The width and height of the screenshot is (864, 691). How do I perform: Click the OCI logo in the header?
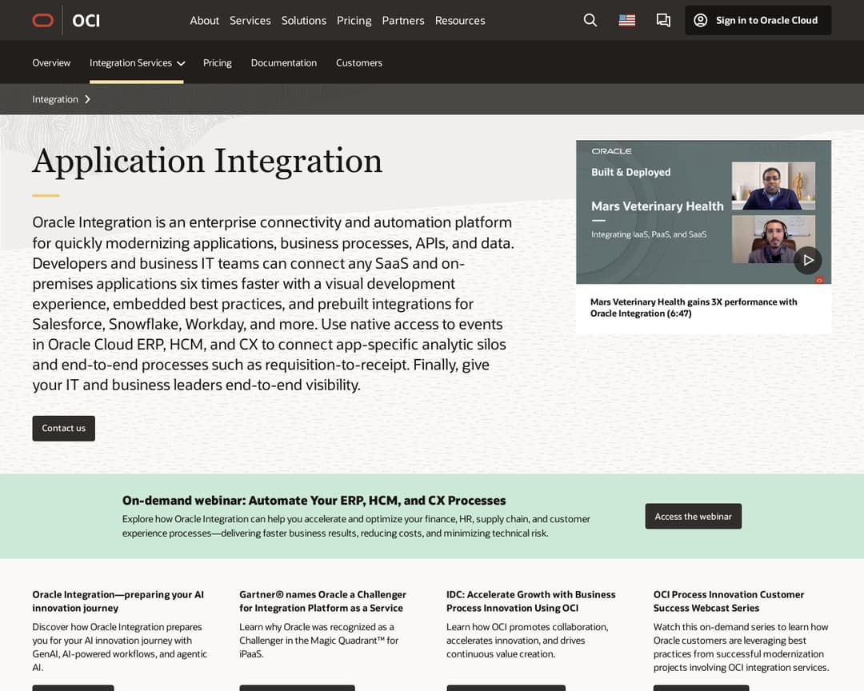[86, 21]
